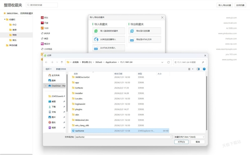Click the Cancel button in file dialog
The width and height of the screenshot is (250, 155).
(197, 142)
